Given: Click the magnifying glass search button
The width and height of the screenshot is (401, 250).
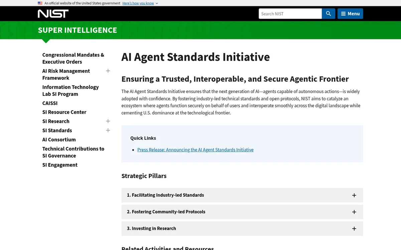Looking at the screenshot, I should click(328, 14).
